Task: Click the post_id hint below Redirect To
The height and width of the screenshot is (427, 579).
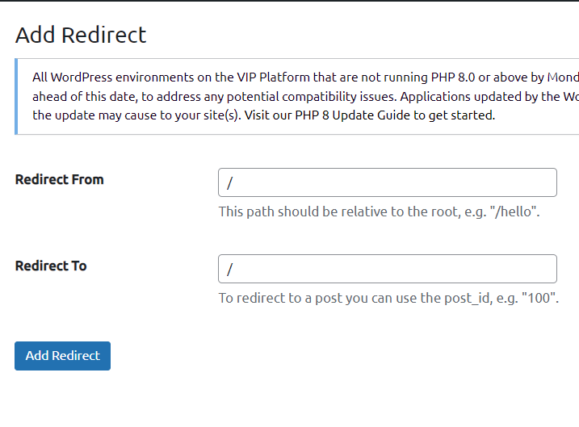Action: (x=388, y=298)
